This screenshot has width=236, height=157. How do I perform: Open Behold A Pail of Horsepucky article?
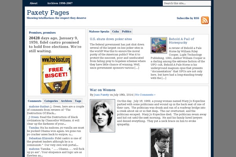point(181,41)
